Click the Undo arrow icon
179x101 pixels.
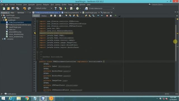[25, 8]
